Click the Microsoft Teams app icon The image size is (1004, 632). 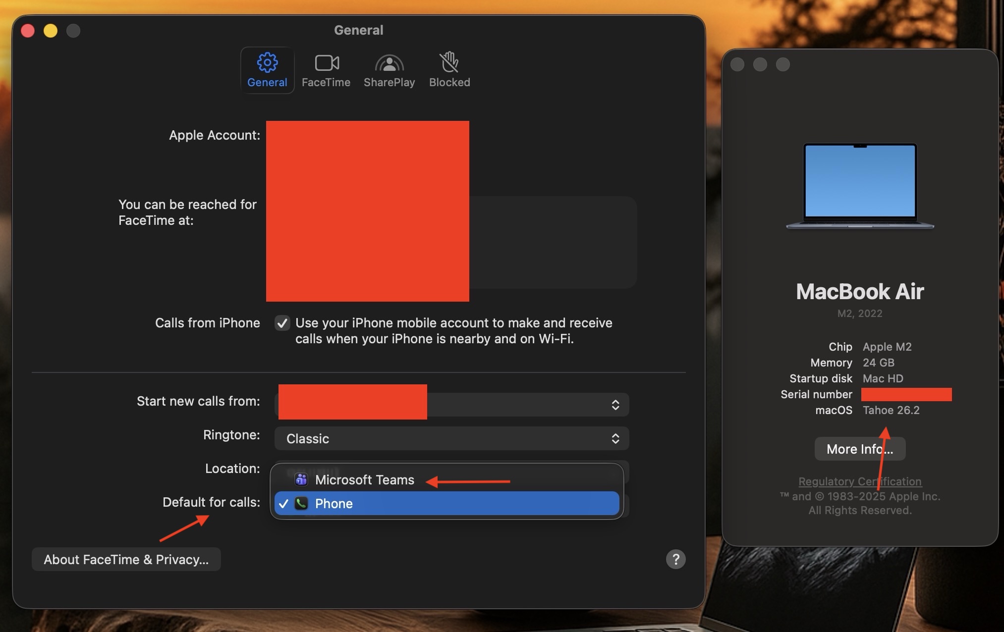click(301, 479)
